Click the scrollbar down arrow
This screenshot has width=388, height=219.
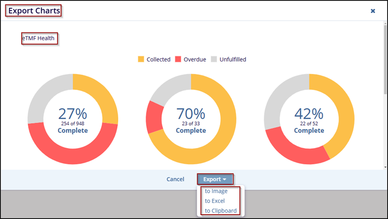pyautogui.click(x=385, y=167)
